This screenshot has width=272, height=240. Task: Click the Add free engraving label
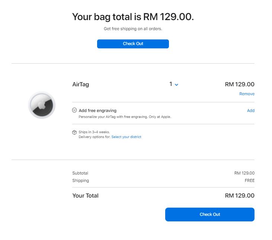pyautogui.click(x=97, y=111)
